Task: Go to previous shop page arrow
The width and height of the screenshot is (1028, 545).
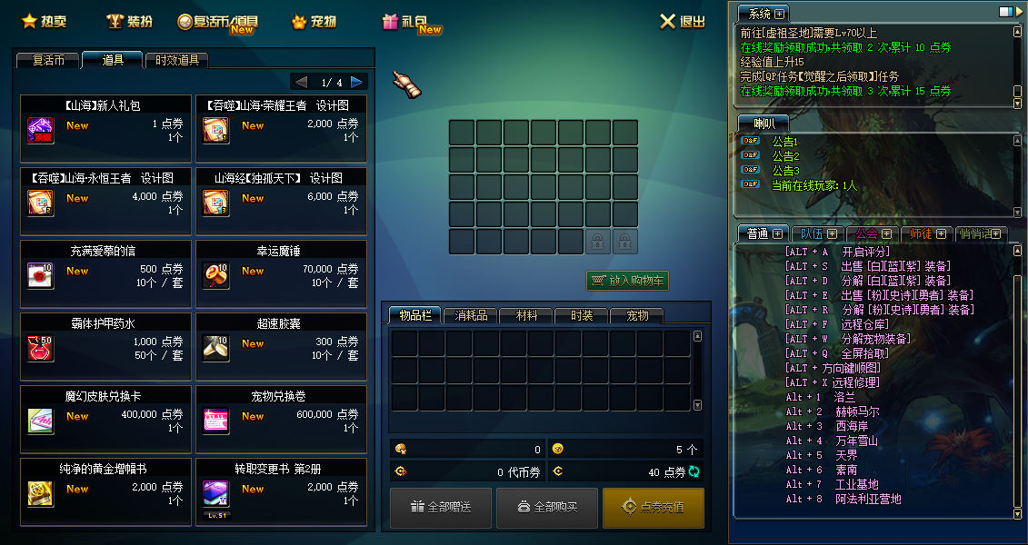Action: [x=301, y=82]
